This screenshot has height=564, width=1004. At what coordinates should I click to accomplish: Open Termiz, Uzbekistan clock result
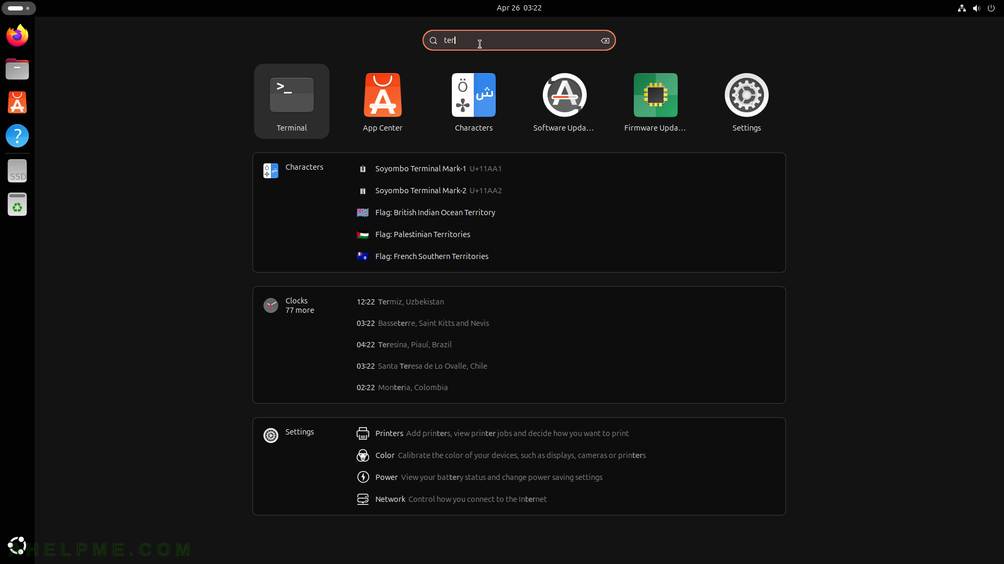pos(567,302)
